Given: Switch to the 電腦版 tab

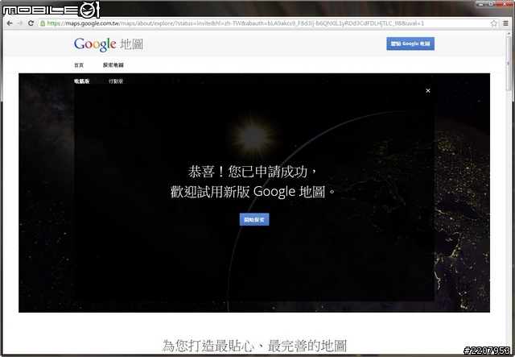Looking at the screenshot, I should pyautogui.click(x=82, y=81).
